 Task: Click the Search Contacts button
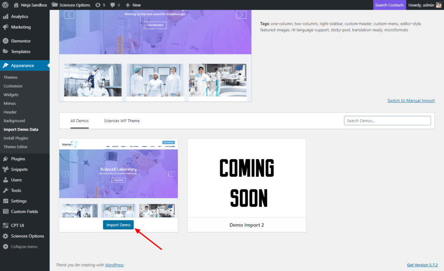pos(389,5)
